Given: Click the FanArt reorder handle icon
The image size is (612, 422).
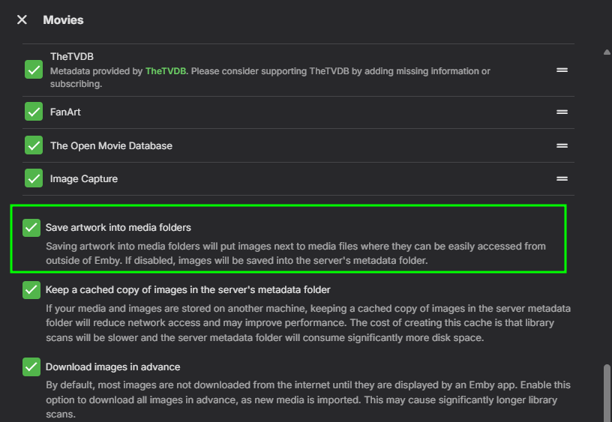Looking at the screenshot, I should click(x=562, y=112).
